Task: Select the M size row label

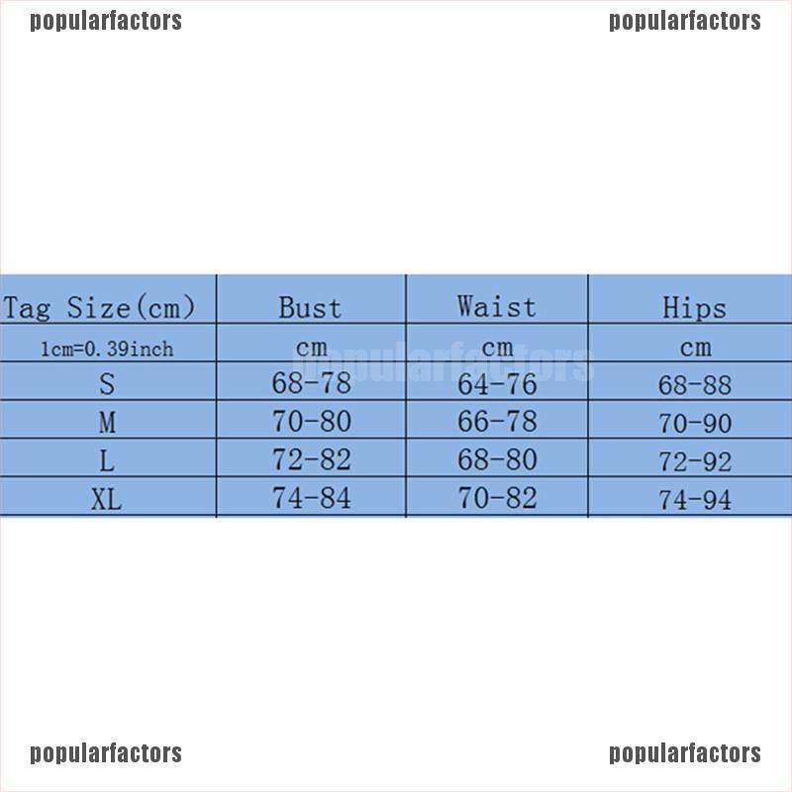Action: 107,423
